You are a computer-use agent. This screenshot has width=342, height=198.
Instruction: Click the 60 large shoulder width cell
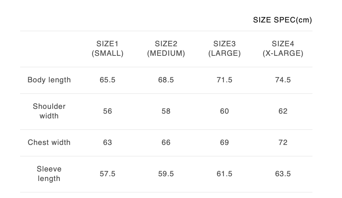click(224, 111)
